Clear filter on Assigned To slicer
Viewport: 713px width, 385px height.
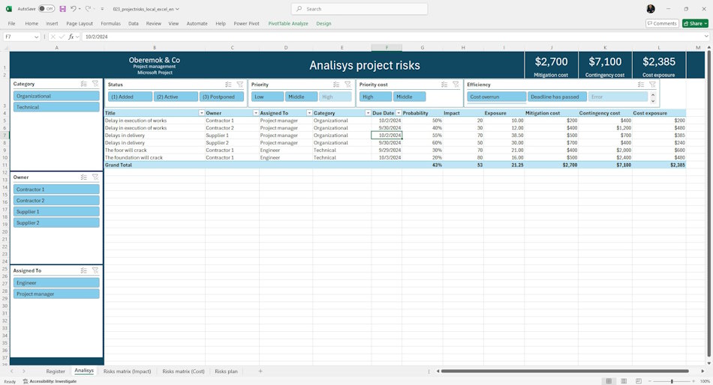coord(95,270)
